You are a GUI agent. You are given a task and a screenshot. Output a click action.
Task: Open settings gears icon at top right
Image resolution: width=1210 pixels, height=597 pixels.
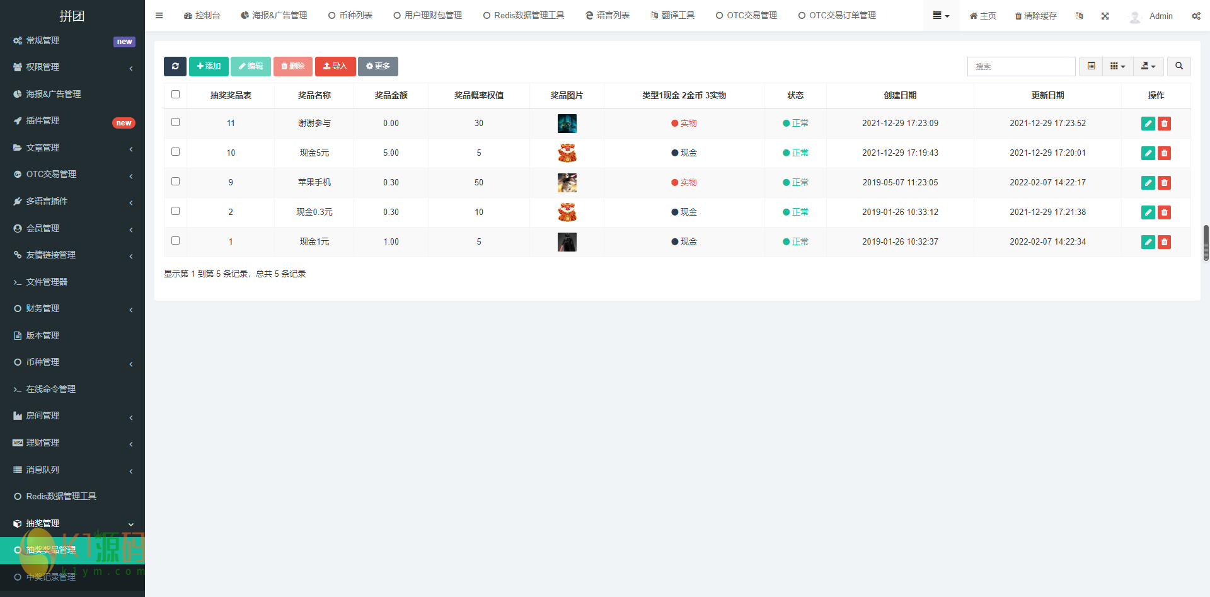click(1196, 16)
